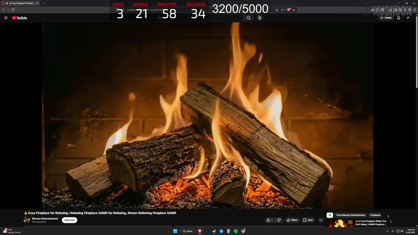This screenshot has width=418, height=235.
Task: Open YouTube notifications bell
Action: 398,18
